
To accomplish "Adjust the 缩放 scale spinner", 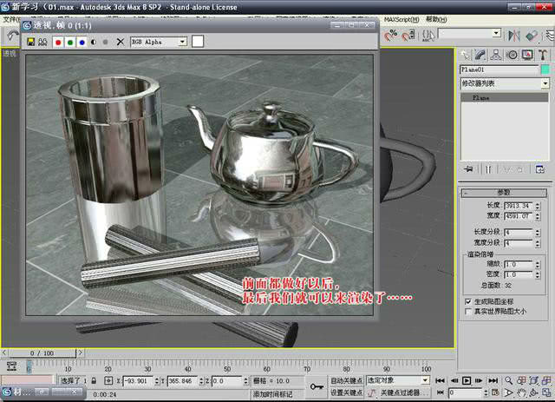I will pos(538,265).
